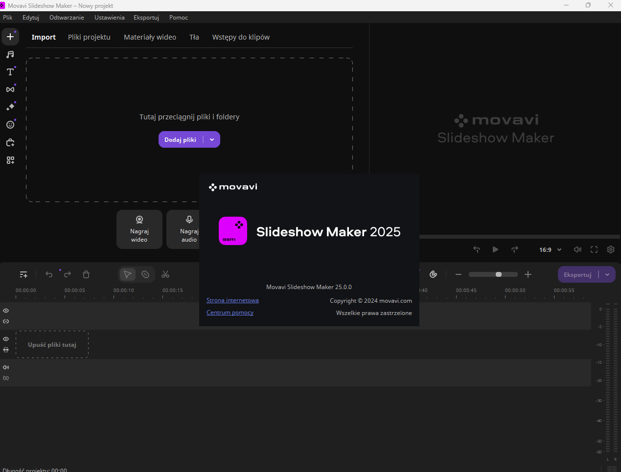Select the circle-slash tool beside the pointer tool
621x472 pixels.
[145, 274]
